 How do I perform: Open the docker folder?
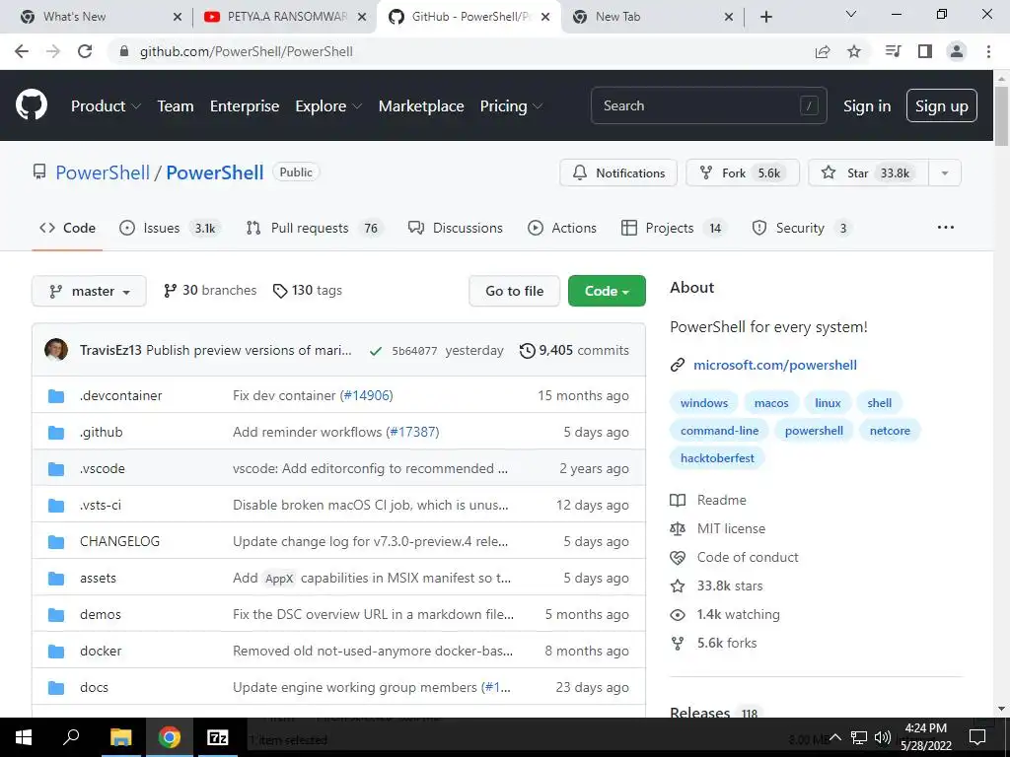click(x=101, y=651)
